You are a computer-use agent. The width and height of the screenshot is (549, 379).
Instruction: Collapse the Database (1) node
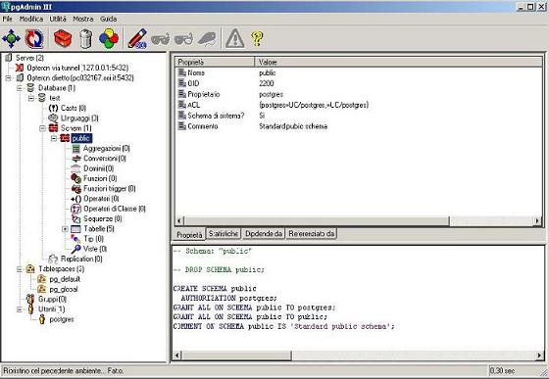(21, 88)
